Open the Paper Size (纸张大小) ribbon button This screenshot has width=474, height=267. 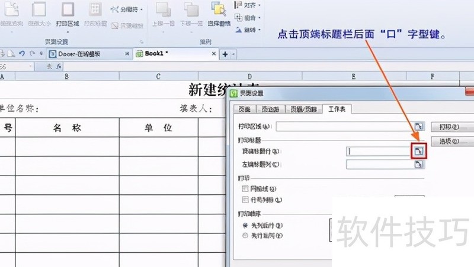[x=39, y=14]
